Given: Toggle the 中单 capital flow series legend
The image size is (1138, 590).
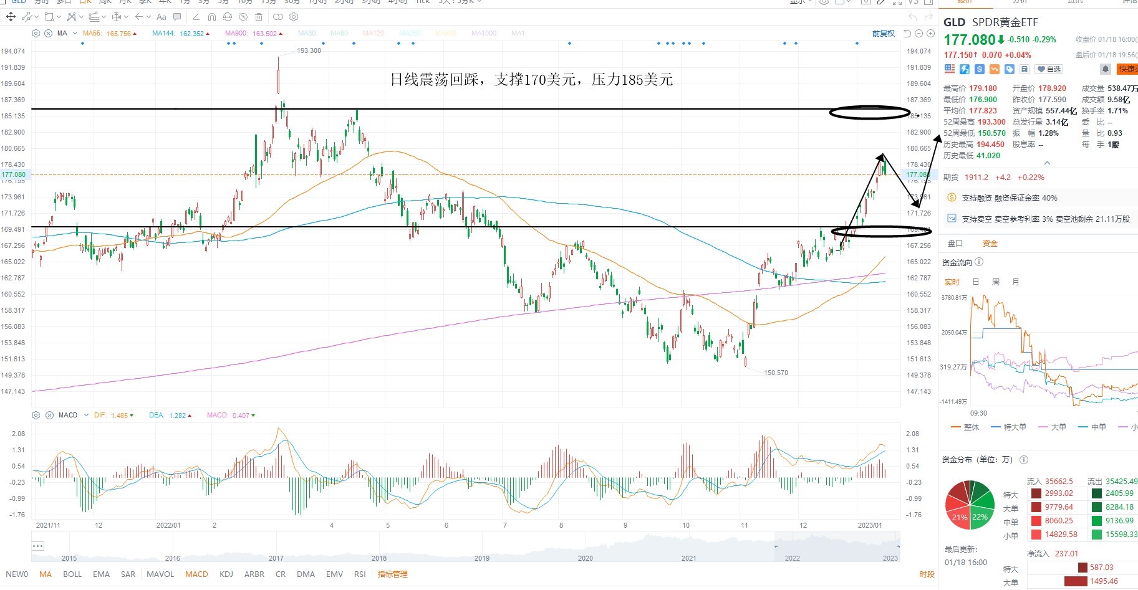Looking at the screenshot, I should [x=1092, y=427].
